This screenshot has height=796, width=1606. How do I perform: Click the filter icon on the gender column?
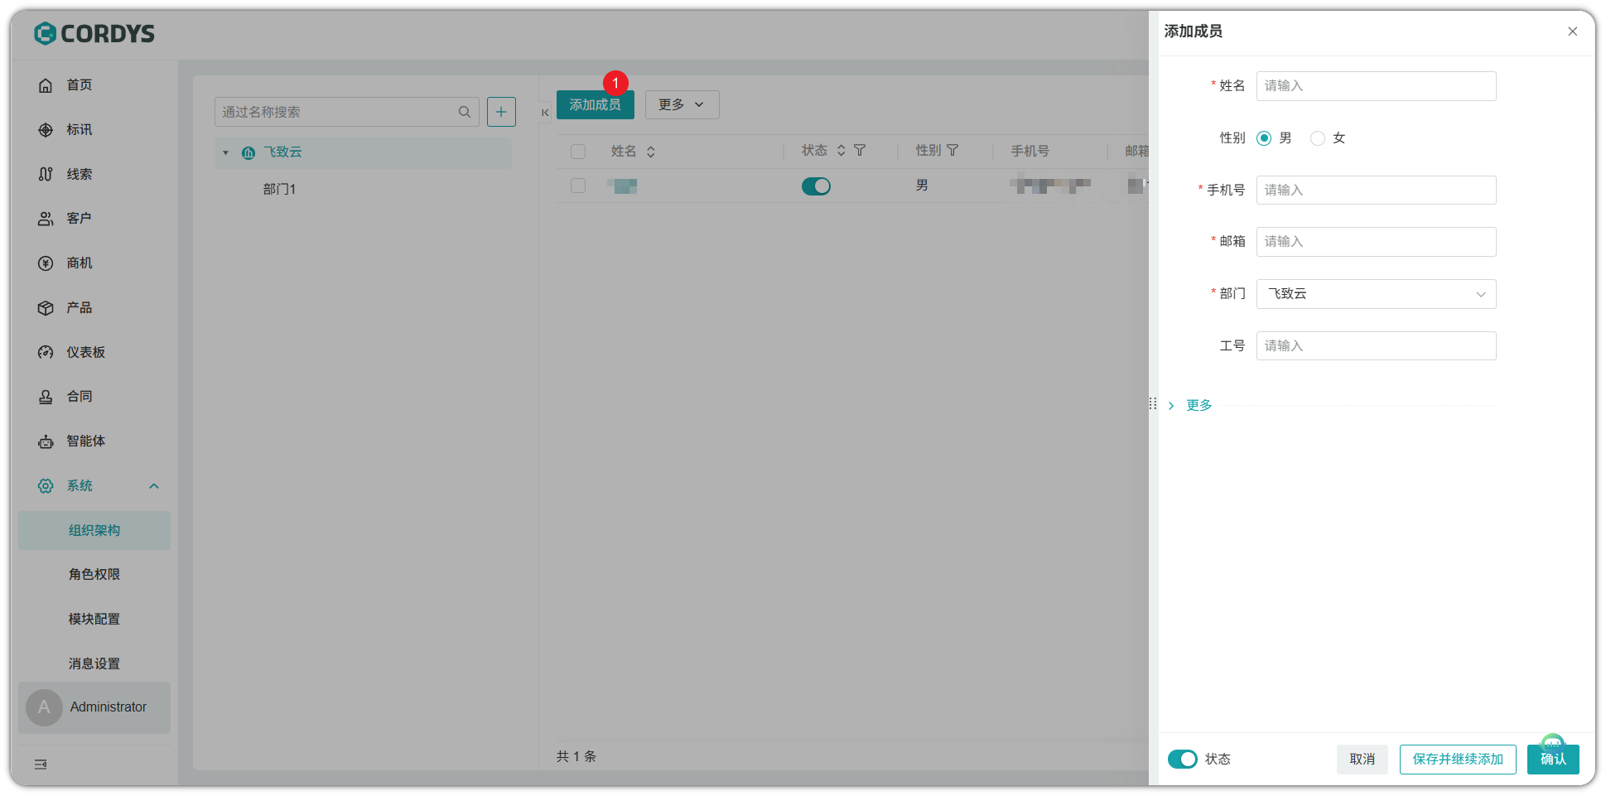tap(953, 151)
